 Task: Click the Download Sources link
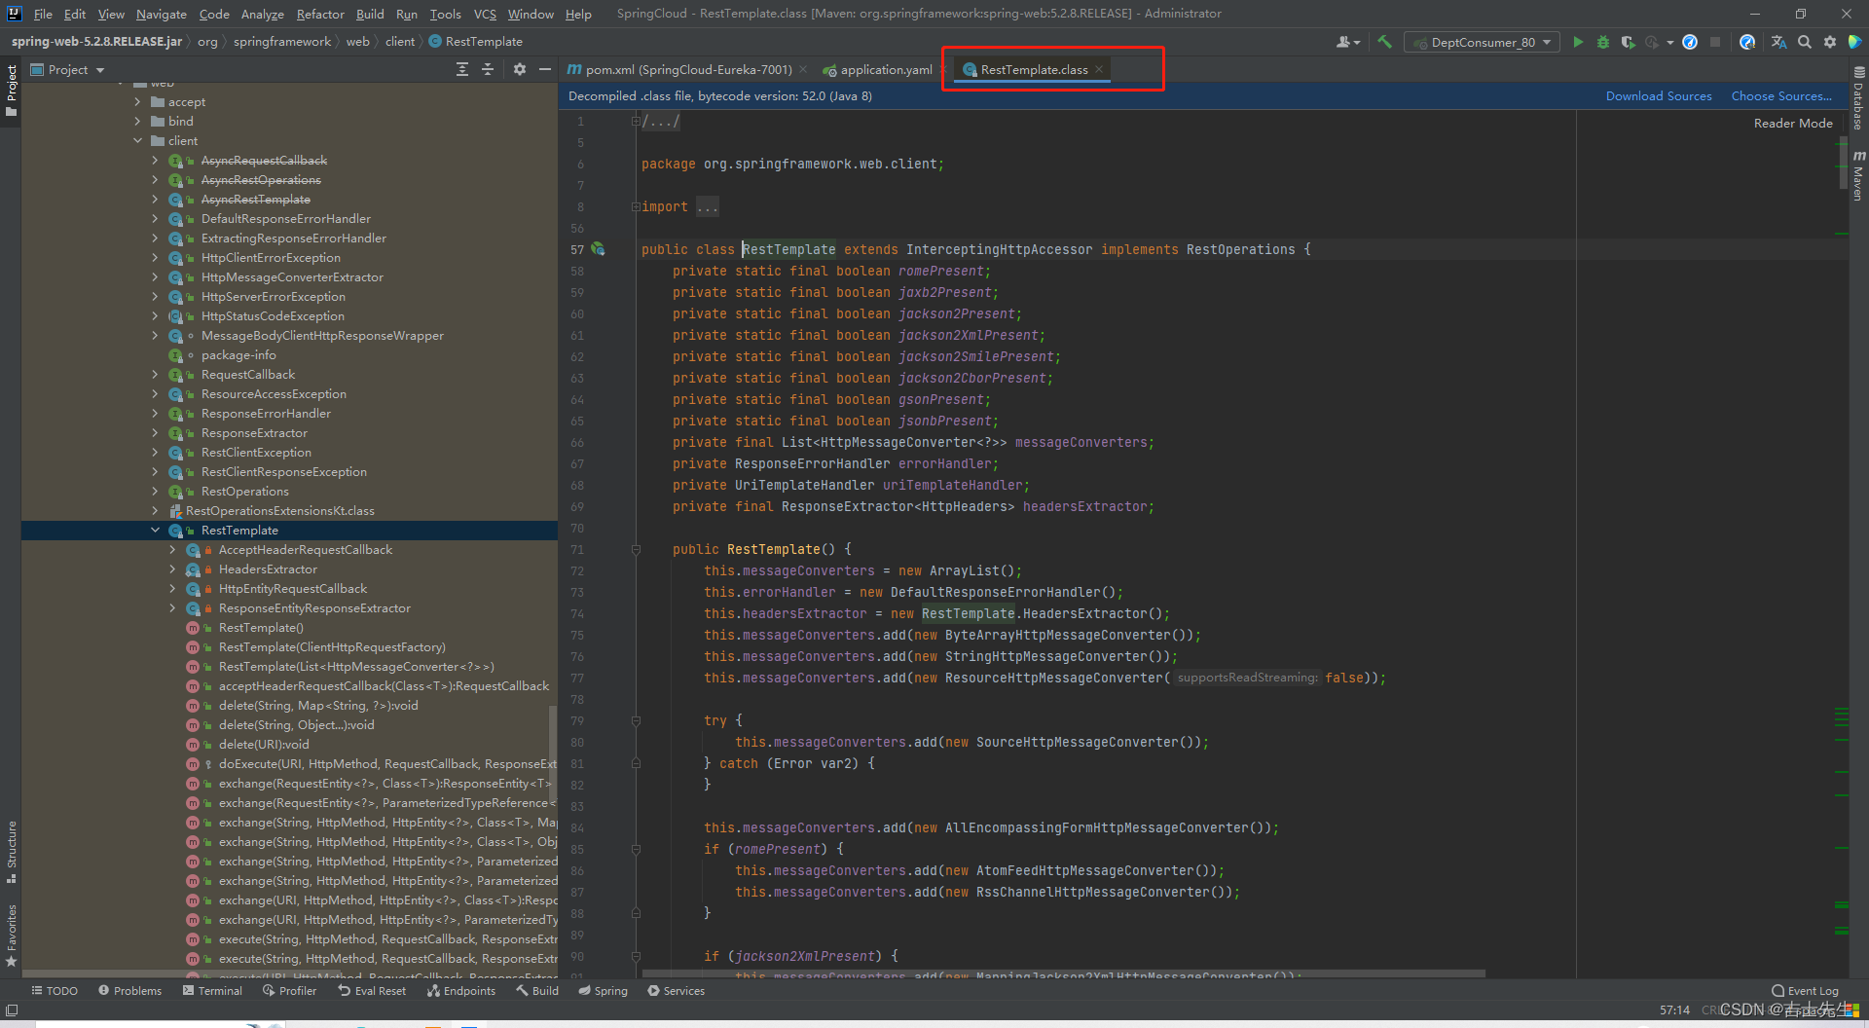(x=1658, y=96)
